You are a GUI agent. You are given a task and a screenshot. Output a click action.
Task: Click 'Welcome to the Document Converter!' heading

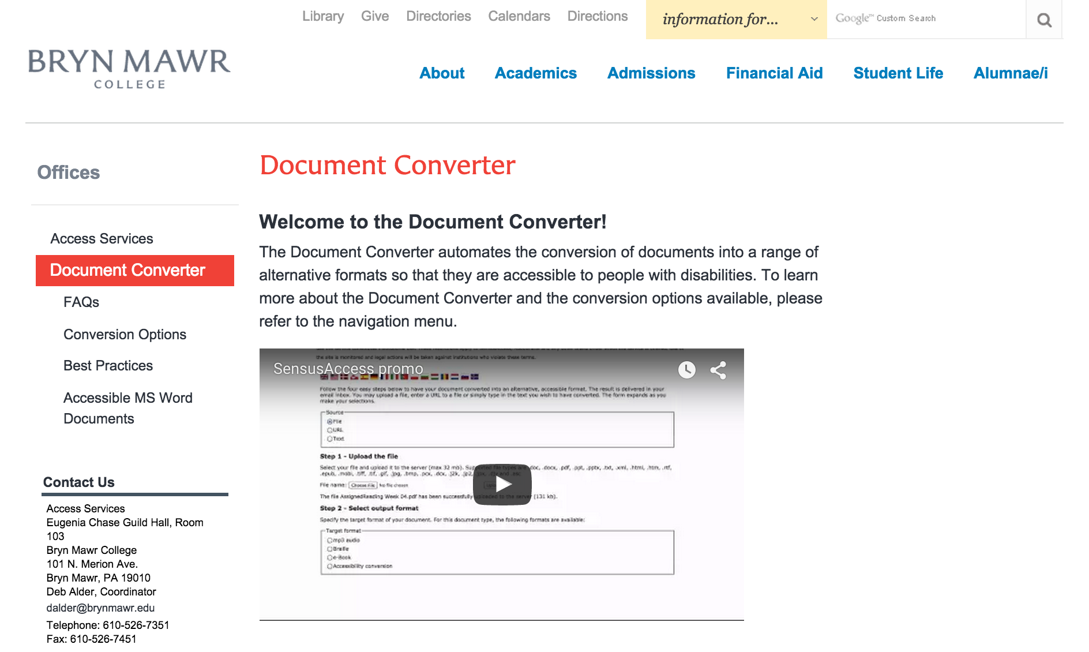pyautogui.click(x=433, y=222)
